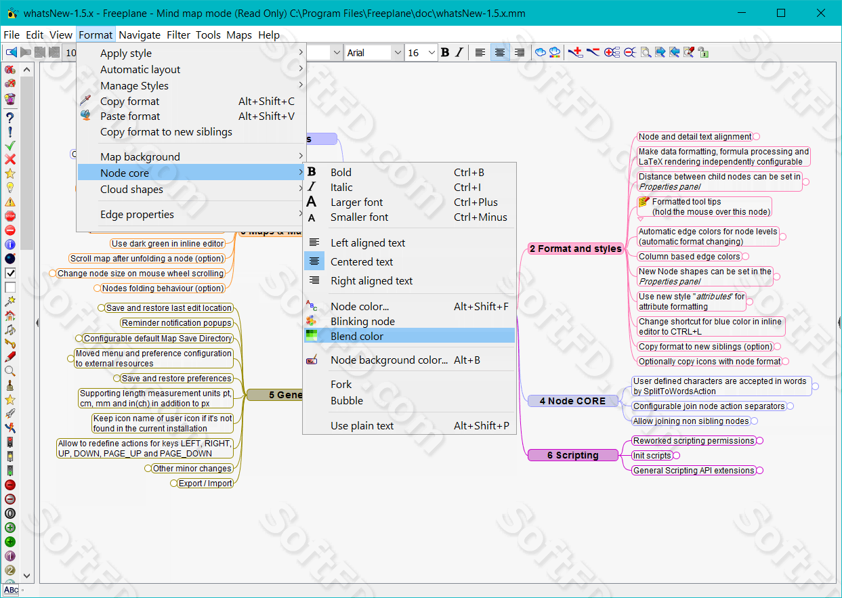Apply the bell icon
Screen dimensions: 842x598
(10, 385)
